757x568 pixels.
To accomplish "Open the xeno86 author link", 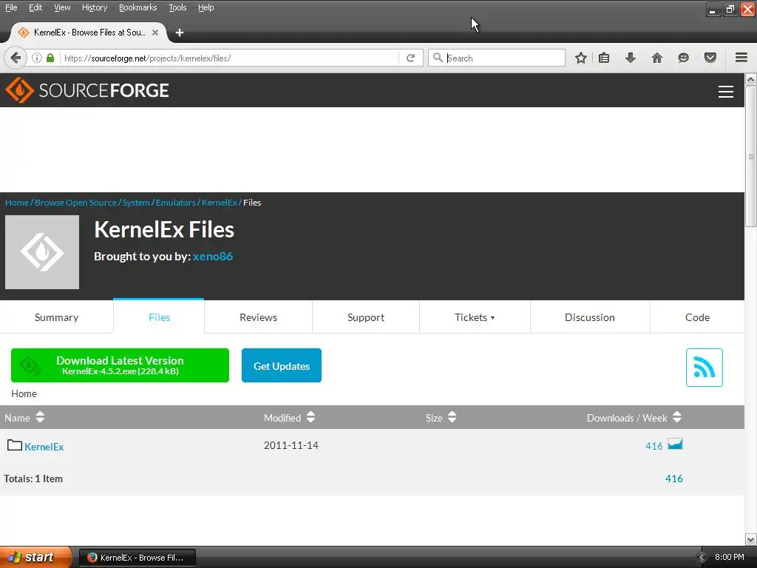I will [212, 257].
